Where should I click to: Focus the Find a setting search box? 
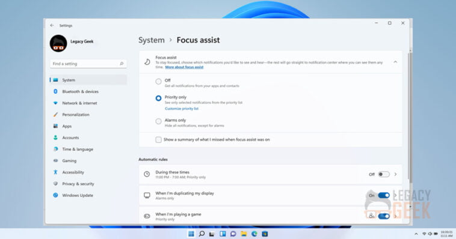click(88, 64)
